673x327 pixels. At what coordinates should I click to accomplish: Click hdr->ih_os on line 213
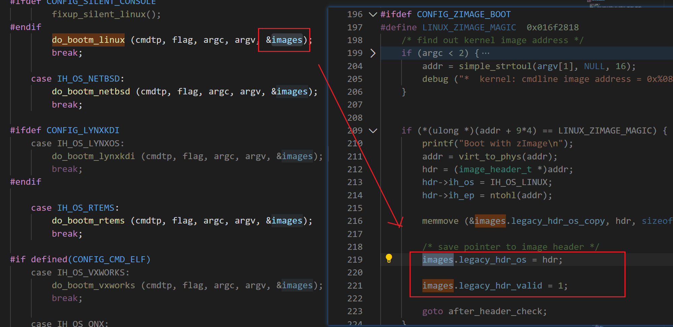[x=448, y=182]
